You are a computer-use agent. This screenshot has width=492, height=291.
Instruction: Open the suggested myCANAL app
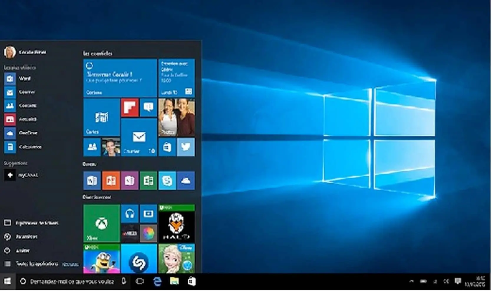pyautogui.click(x=21, y=175)
